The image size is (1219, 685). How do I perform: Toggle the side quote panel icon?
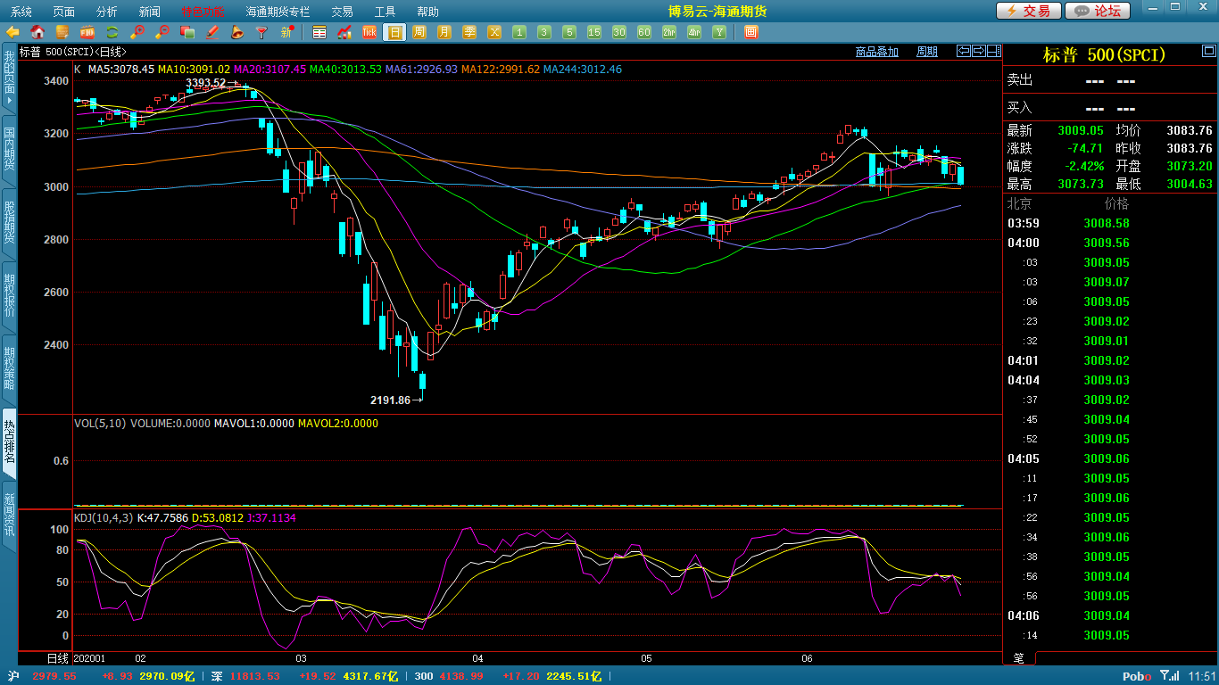tap(993, 51)
